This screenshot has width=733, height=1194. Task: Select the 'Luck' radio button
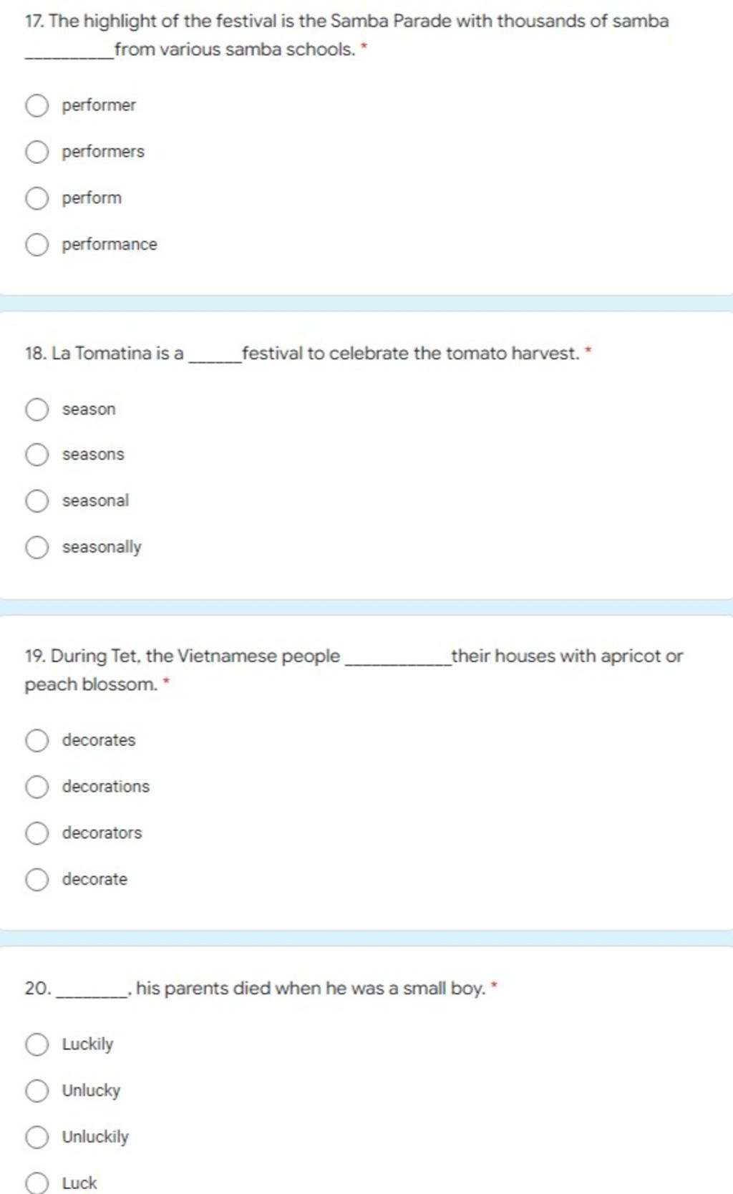pyautogui.click(x=37, y=1183)
